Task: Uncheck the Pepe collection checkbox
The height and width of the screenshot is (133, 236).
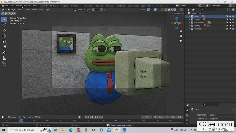Action: tap(227, 16)
